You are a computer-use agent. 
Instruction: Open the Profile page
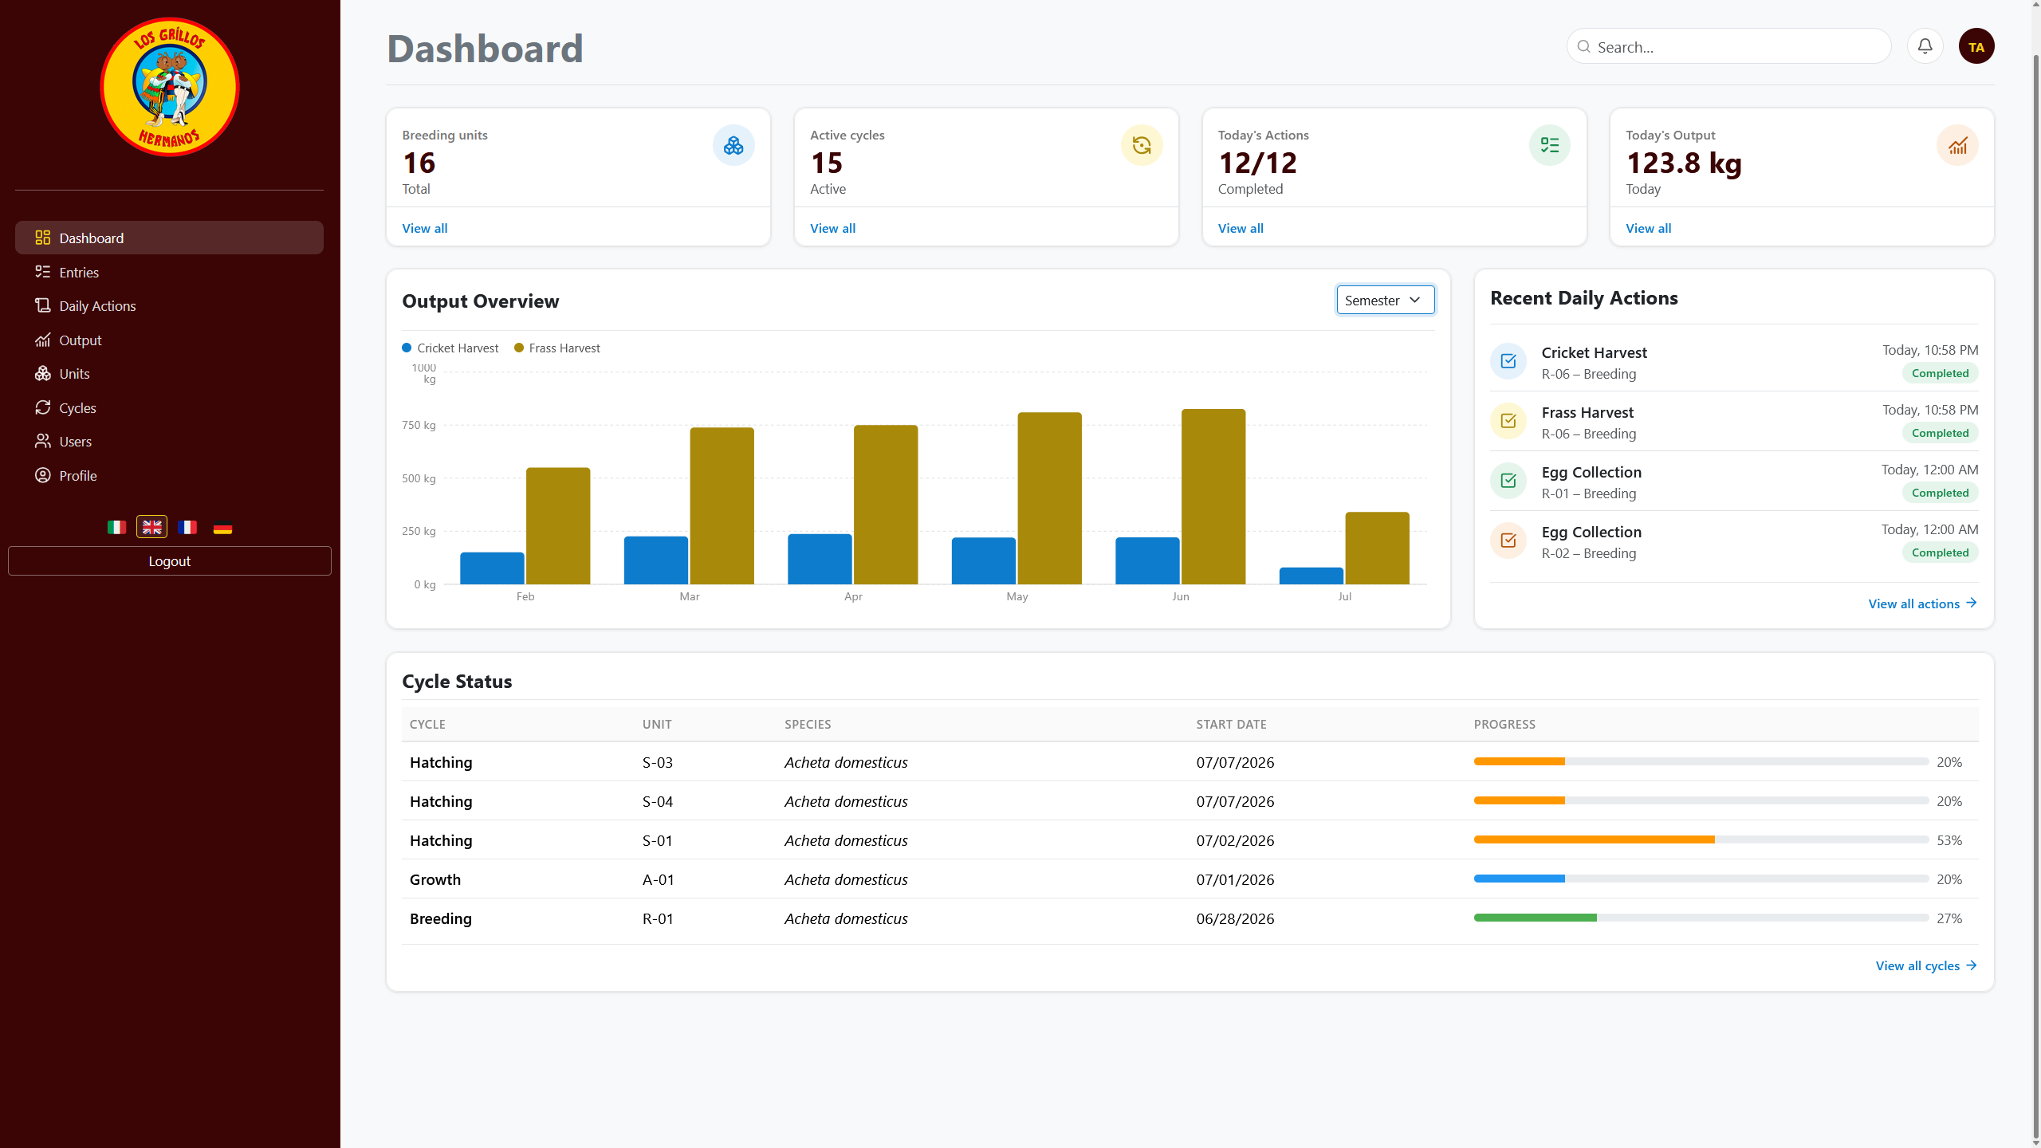coord(169,475)
